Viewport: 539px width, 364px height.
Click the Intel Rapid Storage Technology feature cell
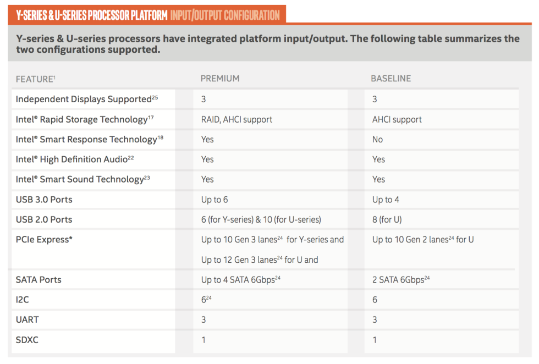coord(94,119)
